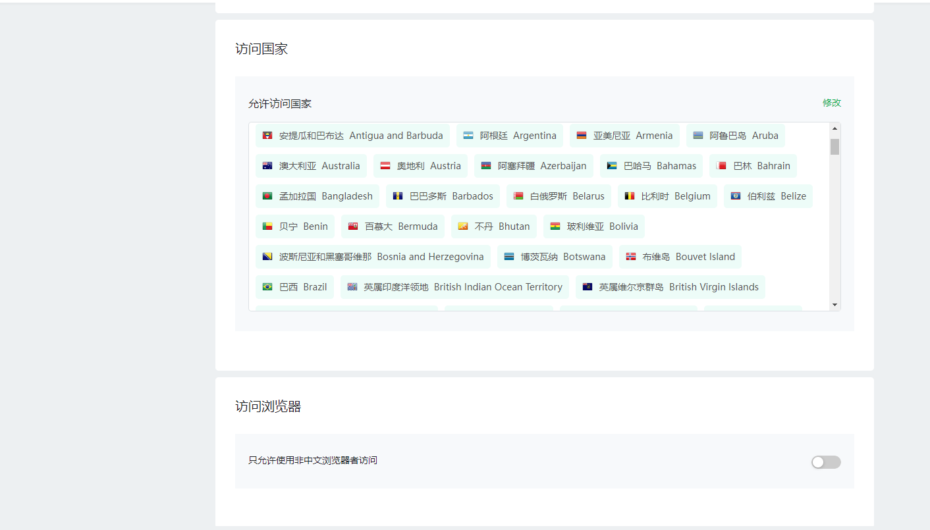Click the Australia flag icon
930x530 pixels.
pos(267,166)
